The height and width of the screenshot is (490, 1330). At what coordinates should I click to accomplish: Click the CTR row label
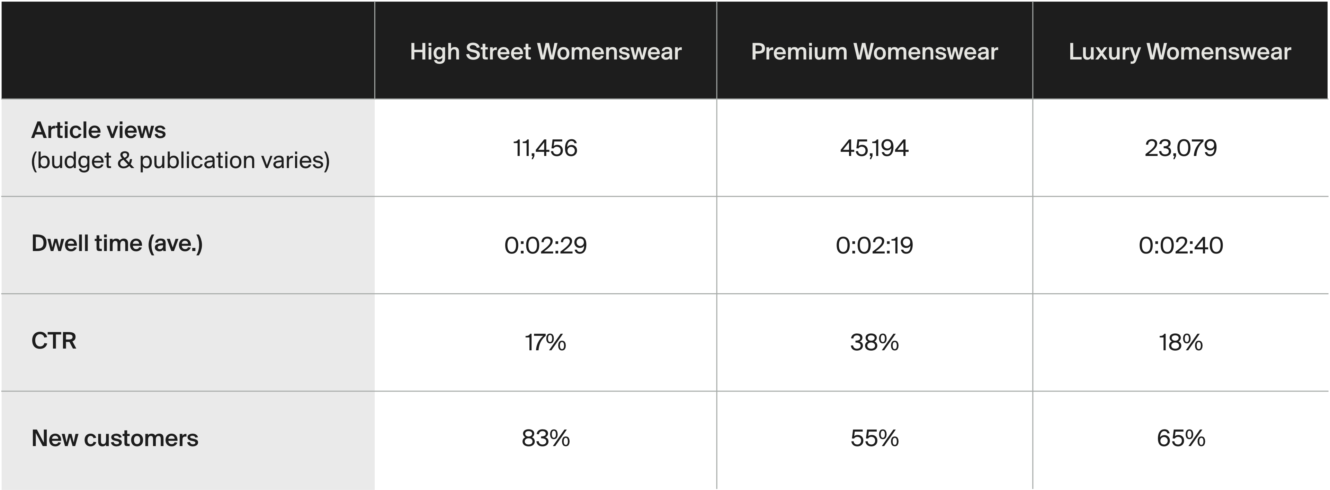pos(54,341)
